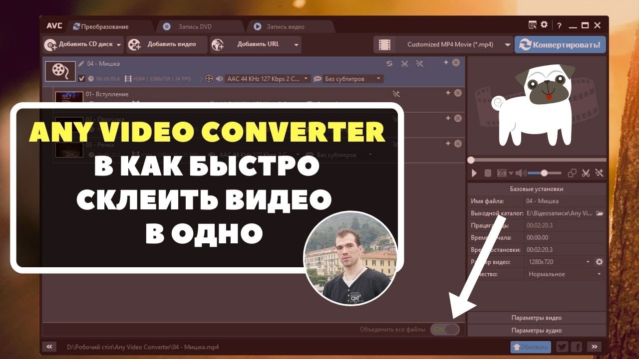This screenshot has height=359, width=639.
Task: Click the subtitle speech-bubble icon on 04 - Мишка row
Action: pos(317,79)
